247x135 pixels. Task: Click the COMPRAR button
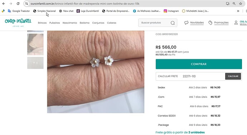pos(199,64)
